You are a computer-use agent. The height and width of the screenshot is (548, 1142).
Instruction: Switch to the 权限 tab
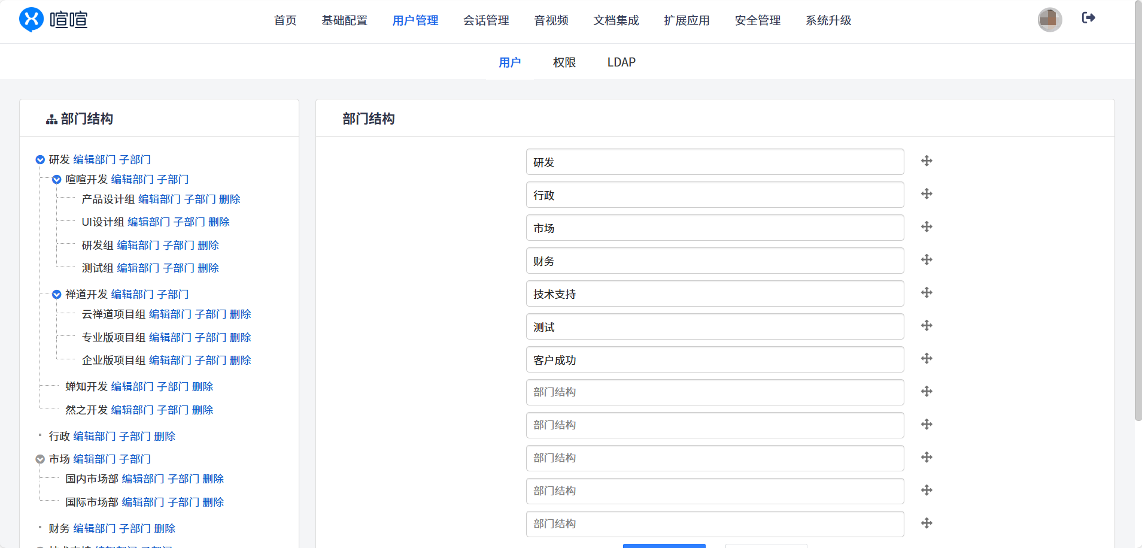tap(564, 62)
